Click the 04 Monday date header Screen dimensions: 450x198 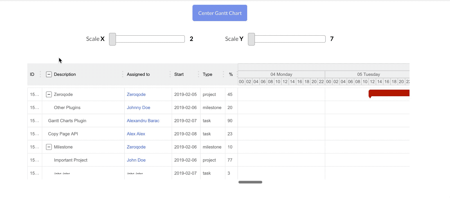pyautogui.click(x=281, y=74)
